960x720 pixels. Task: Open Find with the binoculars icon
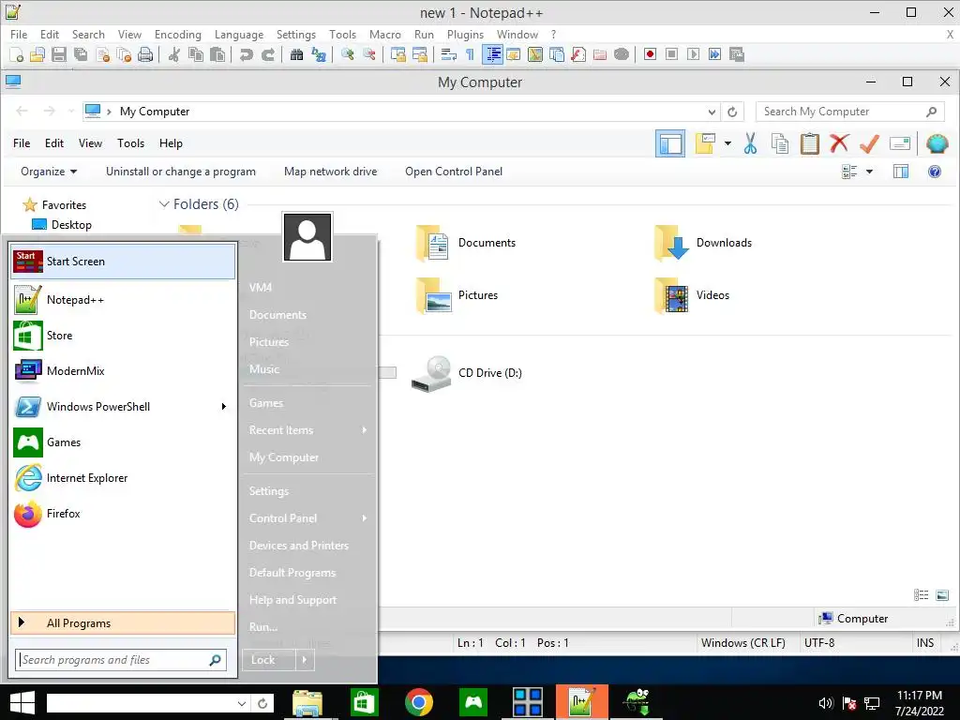click(x=297, y=55)
